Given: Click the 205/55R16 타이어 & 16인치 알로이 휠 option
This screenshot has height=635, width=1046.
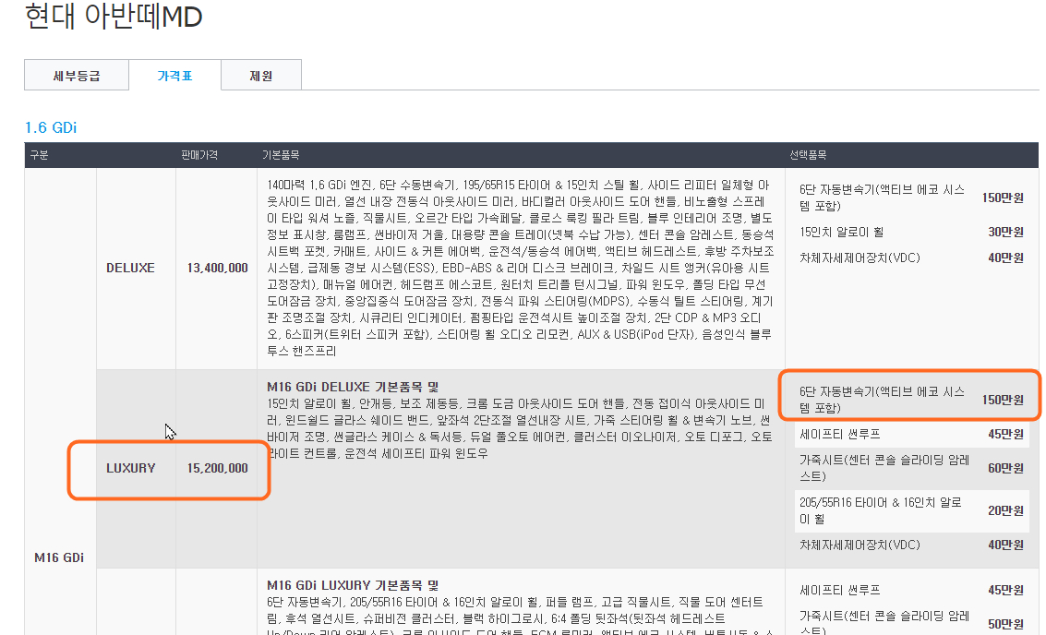Looking at the screenshot, I should (881, 511).
